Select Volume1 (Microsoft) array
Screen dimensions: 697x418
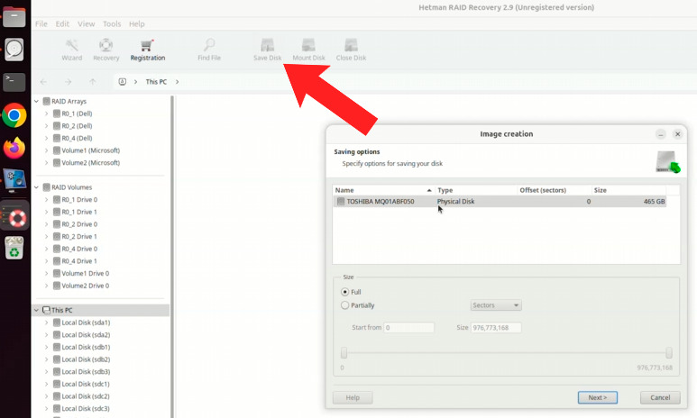91,150
